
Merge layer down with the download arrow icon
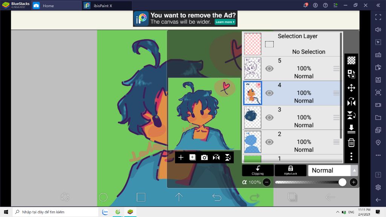[x=351, y=129]
